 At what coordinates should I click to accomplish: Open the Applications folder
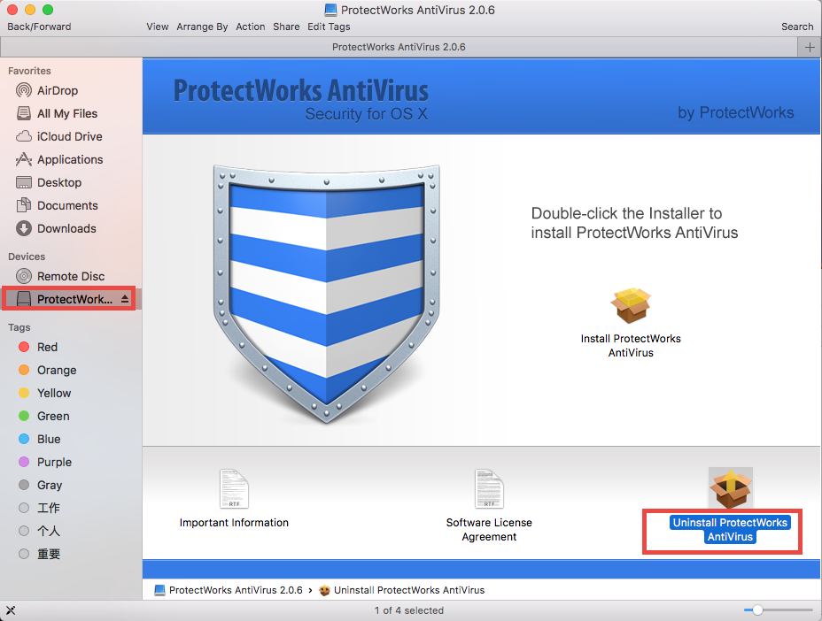(62, 159)
